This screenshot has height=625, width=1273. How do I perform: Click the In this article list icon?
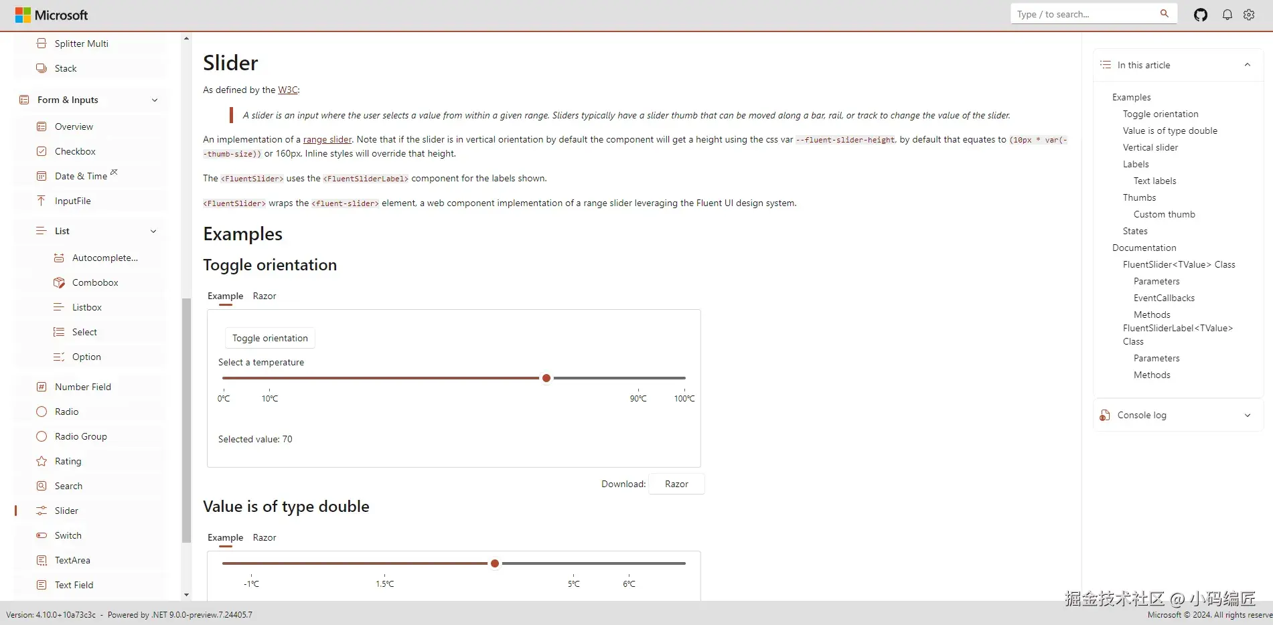coord(1105,65)
